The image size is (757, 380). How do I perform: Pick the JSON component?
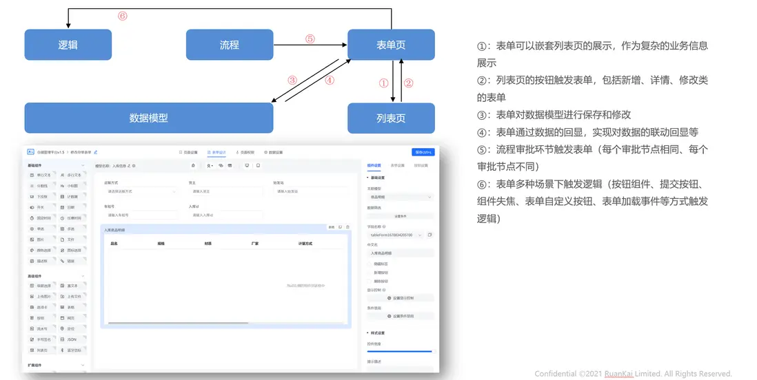click(72, 339)
